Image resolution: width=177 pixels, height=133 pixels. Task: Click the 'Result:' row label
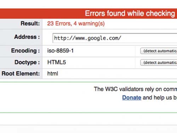click(30, 23)
